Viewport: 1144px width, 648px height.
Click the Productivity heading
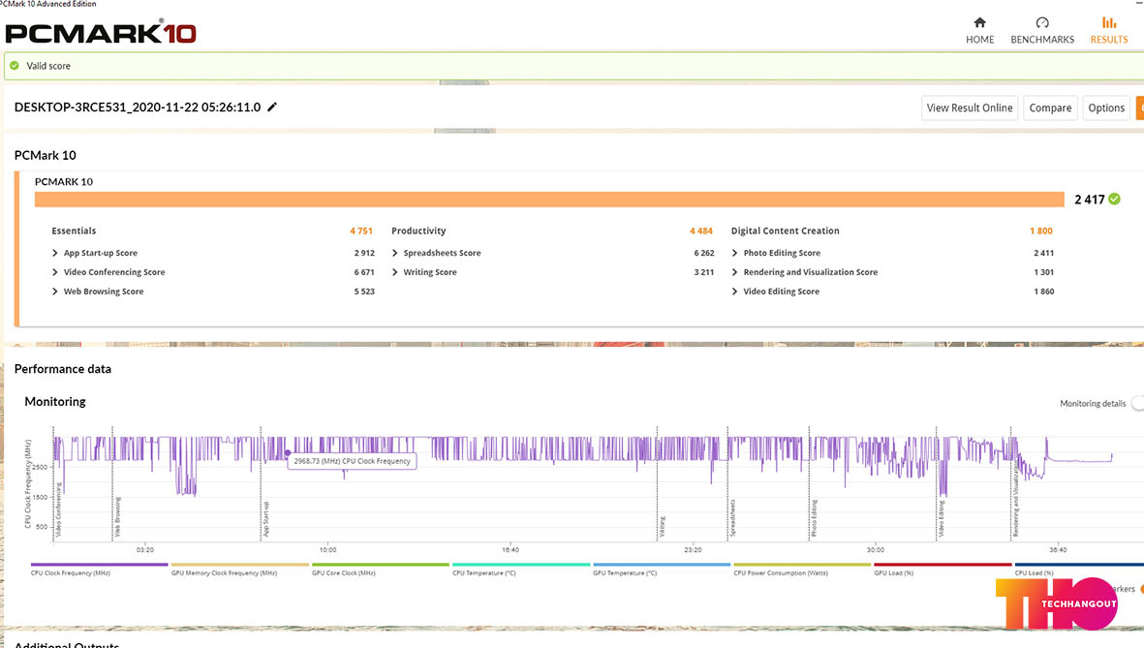coord(418,231)
